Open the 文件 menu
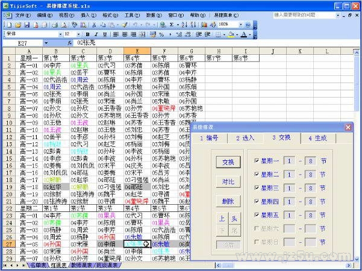This screenshot has height=271, width=362. point(23,15)
